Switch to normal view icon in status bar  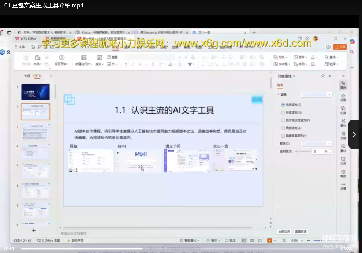tap(244, 241)
